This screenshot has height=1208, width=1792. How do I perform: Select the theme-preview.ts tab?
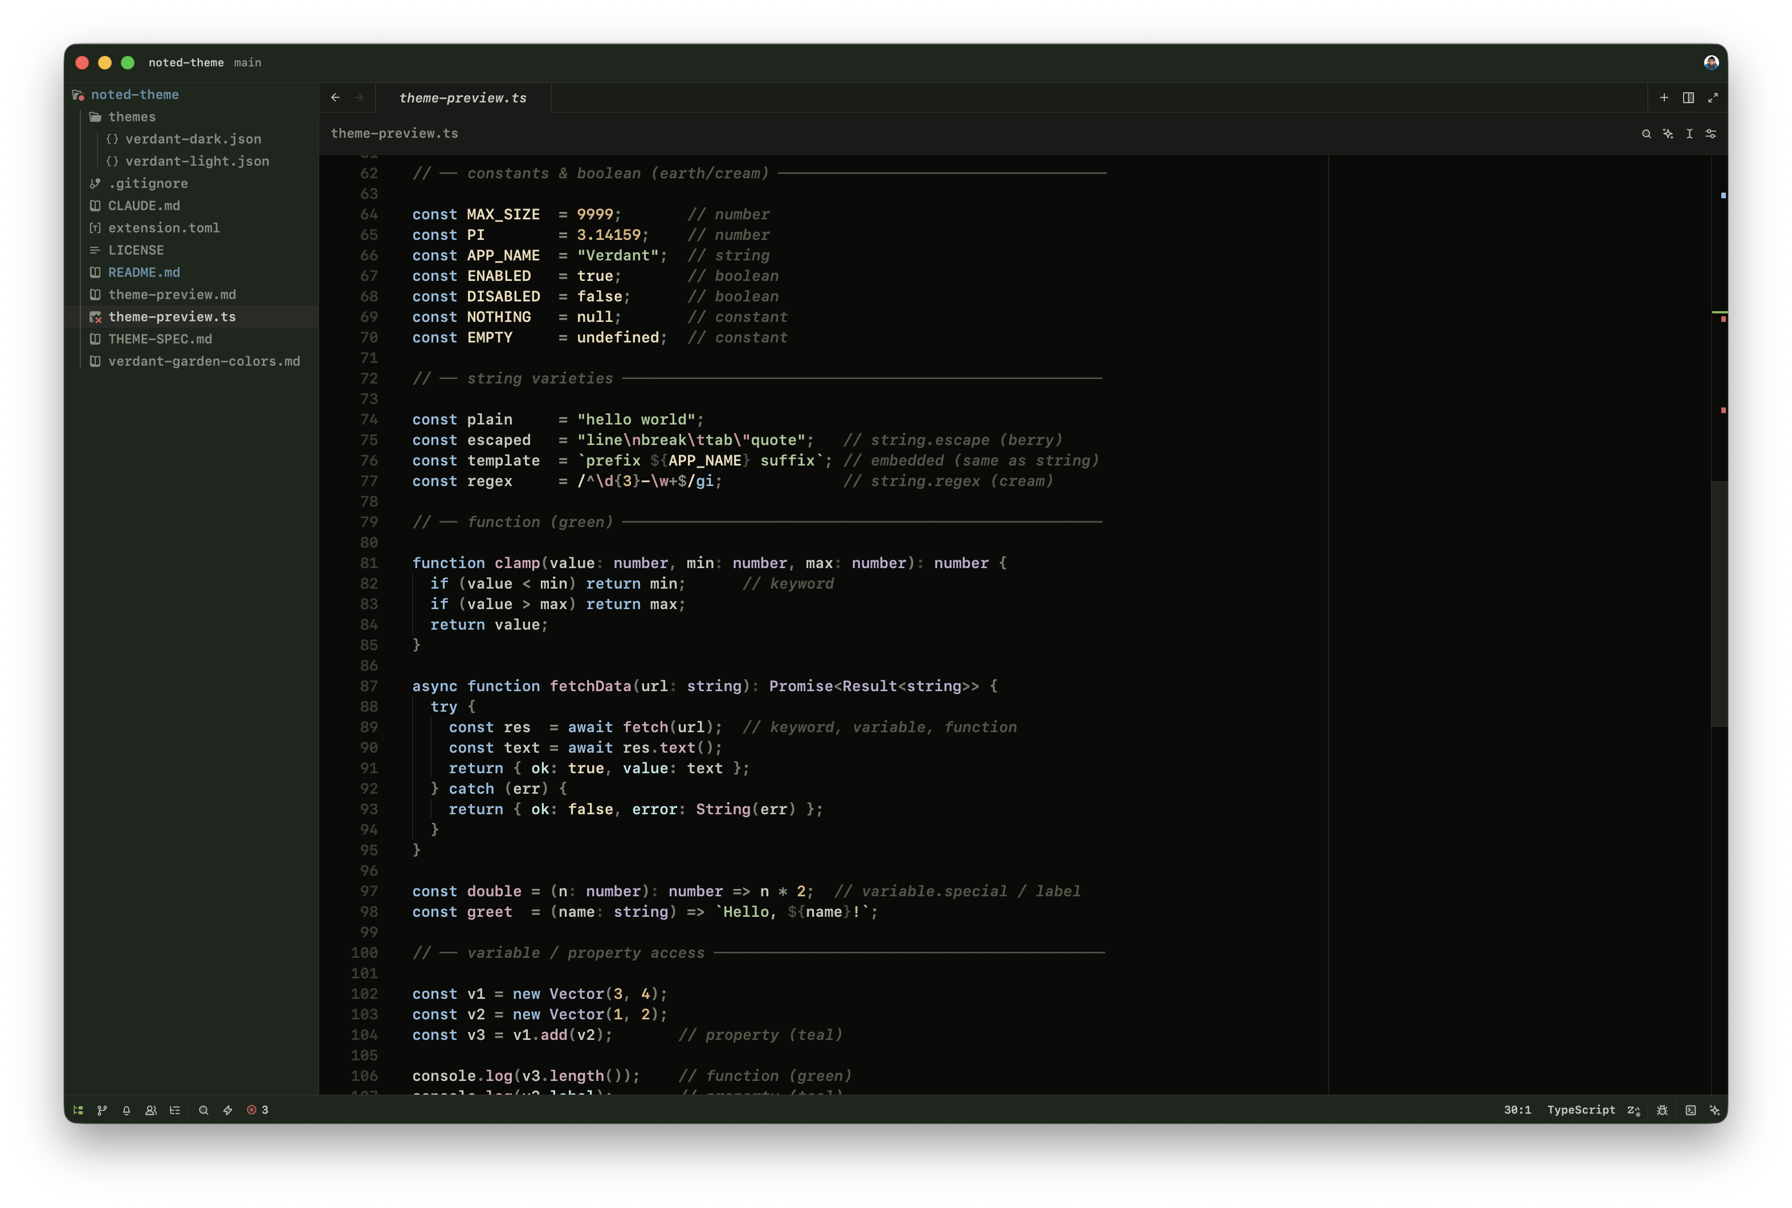pyautogui.click(x=463, y=98)
